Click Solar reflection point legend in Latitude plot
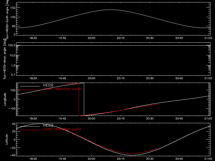 coord(62,129)
